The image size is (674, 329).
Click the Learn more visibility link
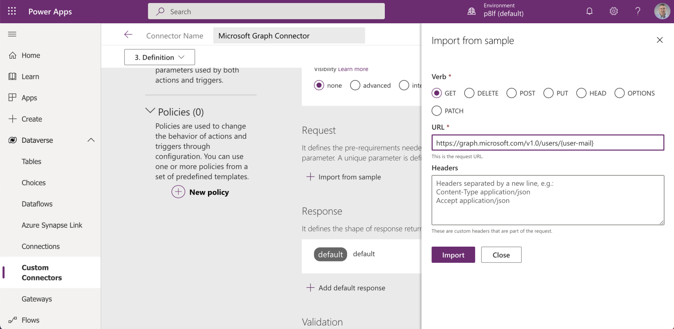[353, 69]
